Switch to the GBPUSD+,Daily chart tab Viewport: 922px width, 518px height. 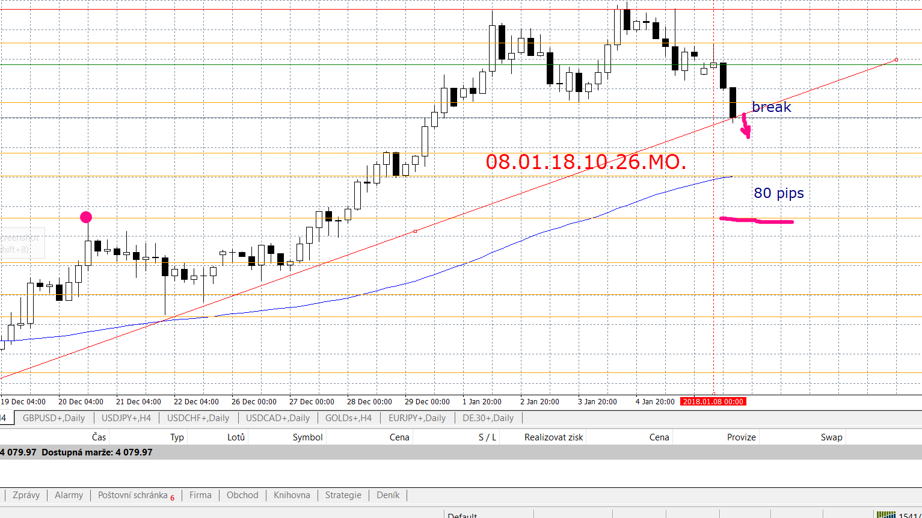(54, 418)
